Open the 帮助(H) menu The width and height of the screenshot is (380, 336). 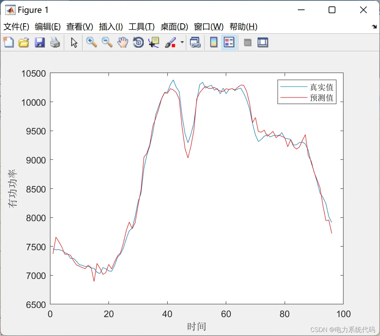click(x=243, y=27)
